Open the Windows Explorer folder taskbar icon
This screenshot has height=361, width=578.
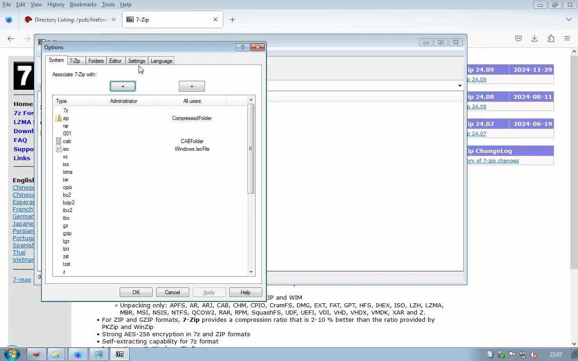point(56,354)
